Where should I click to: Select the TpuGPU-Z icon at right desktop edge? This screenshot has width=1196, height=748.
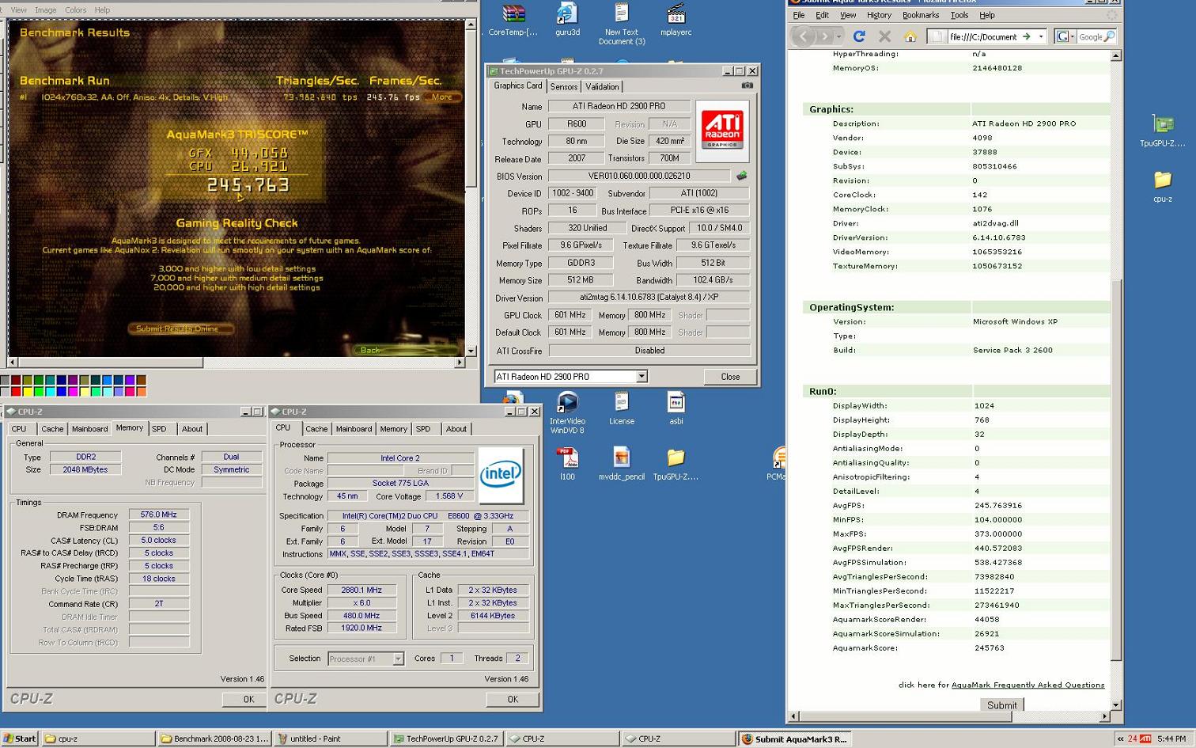click(x=1163, y=131)
